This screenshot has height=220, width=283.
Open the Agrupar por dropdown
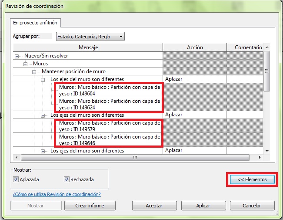pyautogui.click(x=90, y=37)
